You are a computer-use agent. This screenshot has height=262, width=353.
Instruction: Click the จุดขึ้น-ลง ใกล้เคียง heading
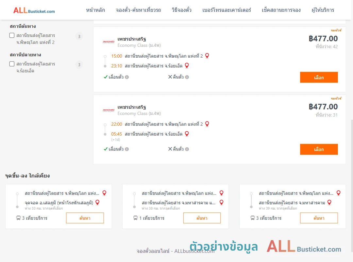click(27, 176)
